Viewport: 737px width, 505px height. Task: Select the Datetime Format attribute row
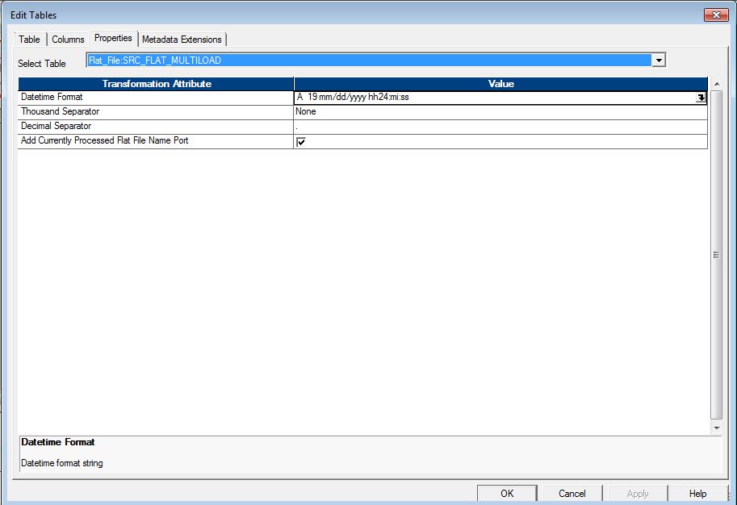(x=145, y=97)
